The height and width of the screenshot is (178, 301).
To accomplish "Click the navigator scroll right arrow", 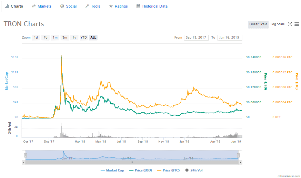I will (240, 163).
